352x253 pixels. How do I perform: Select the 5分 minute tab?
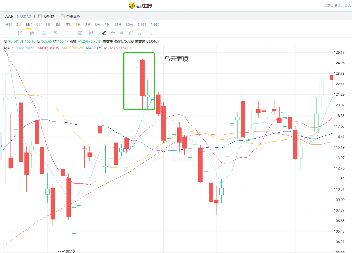tap(107, 25)
